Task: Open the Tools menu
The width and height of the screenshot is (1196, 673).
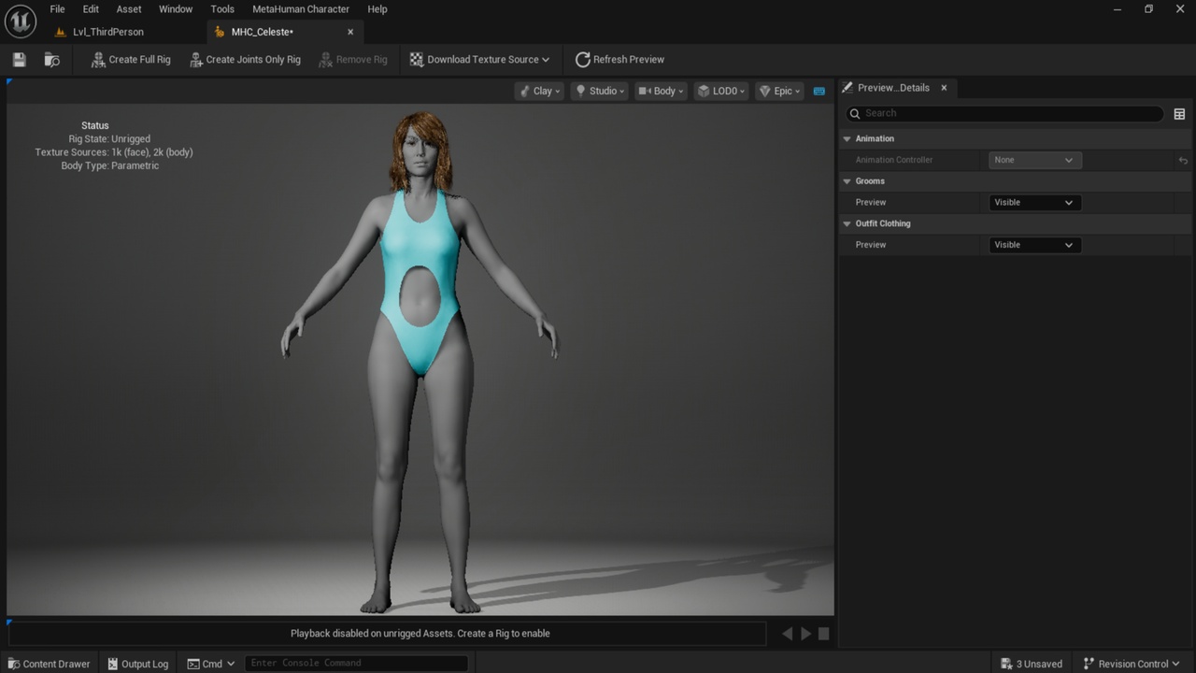Action: 222,9
